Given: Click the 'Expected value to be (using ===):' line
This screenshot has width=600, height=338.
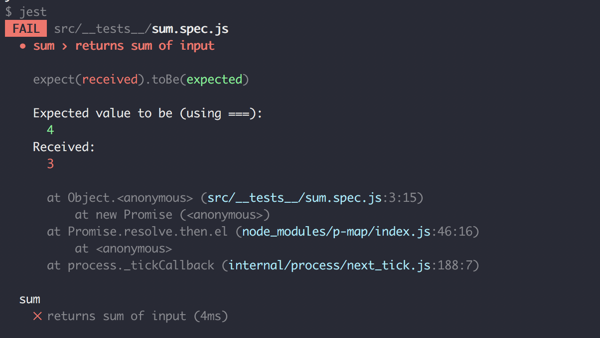Looking at the screenshot, I should pos(148,113).
